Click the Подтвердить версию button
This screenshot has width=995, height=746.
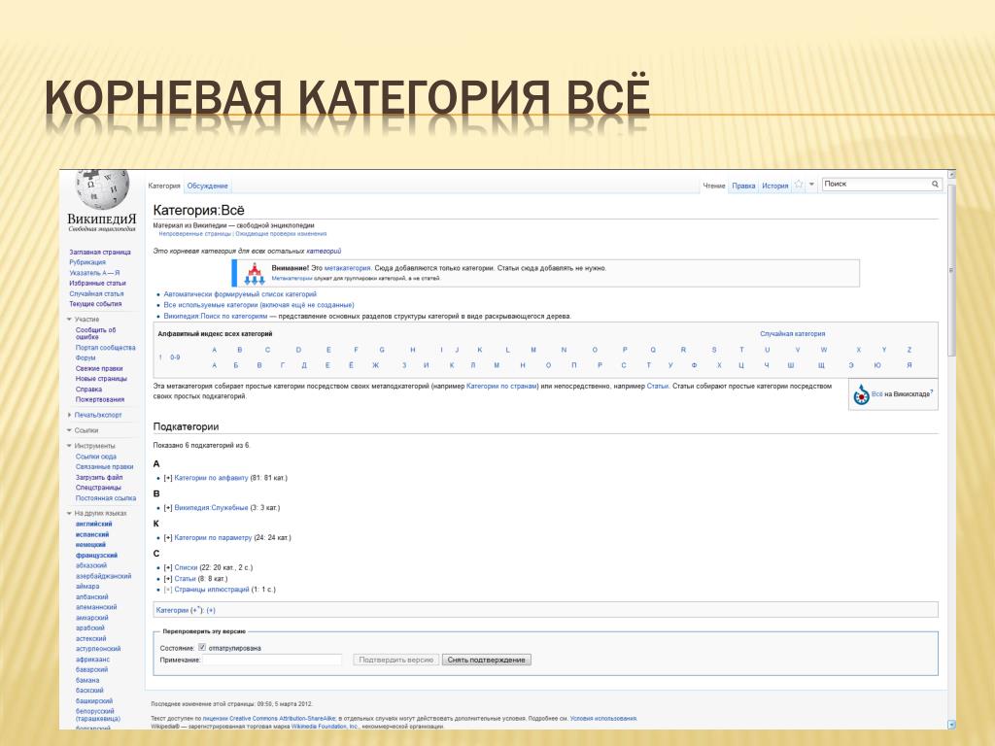[396, 660]
